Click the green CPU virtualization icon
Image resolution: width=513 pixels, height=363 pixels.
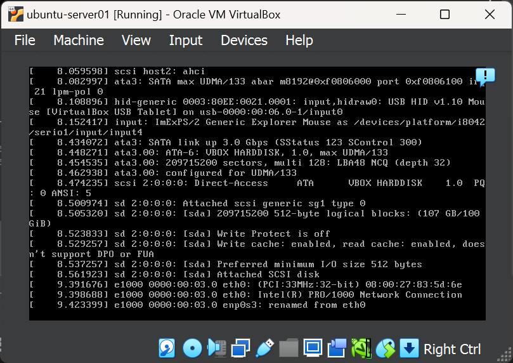(361, 348)
